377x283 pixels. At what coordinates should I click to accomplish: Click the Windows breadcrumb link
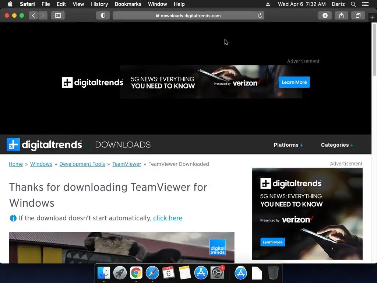(41, 164)
